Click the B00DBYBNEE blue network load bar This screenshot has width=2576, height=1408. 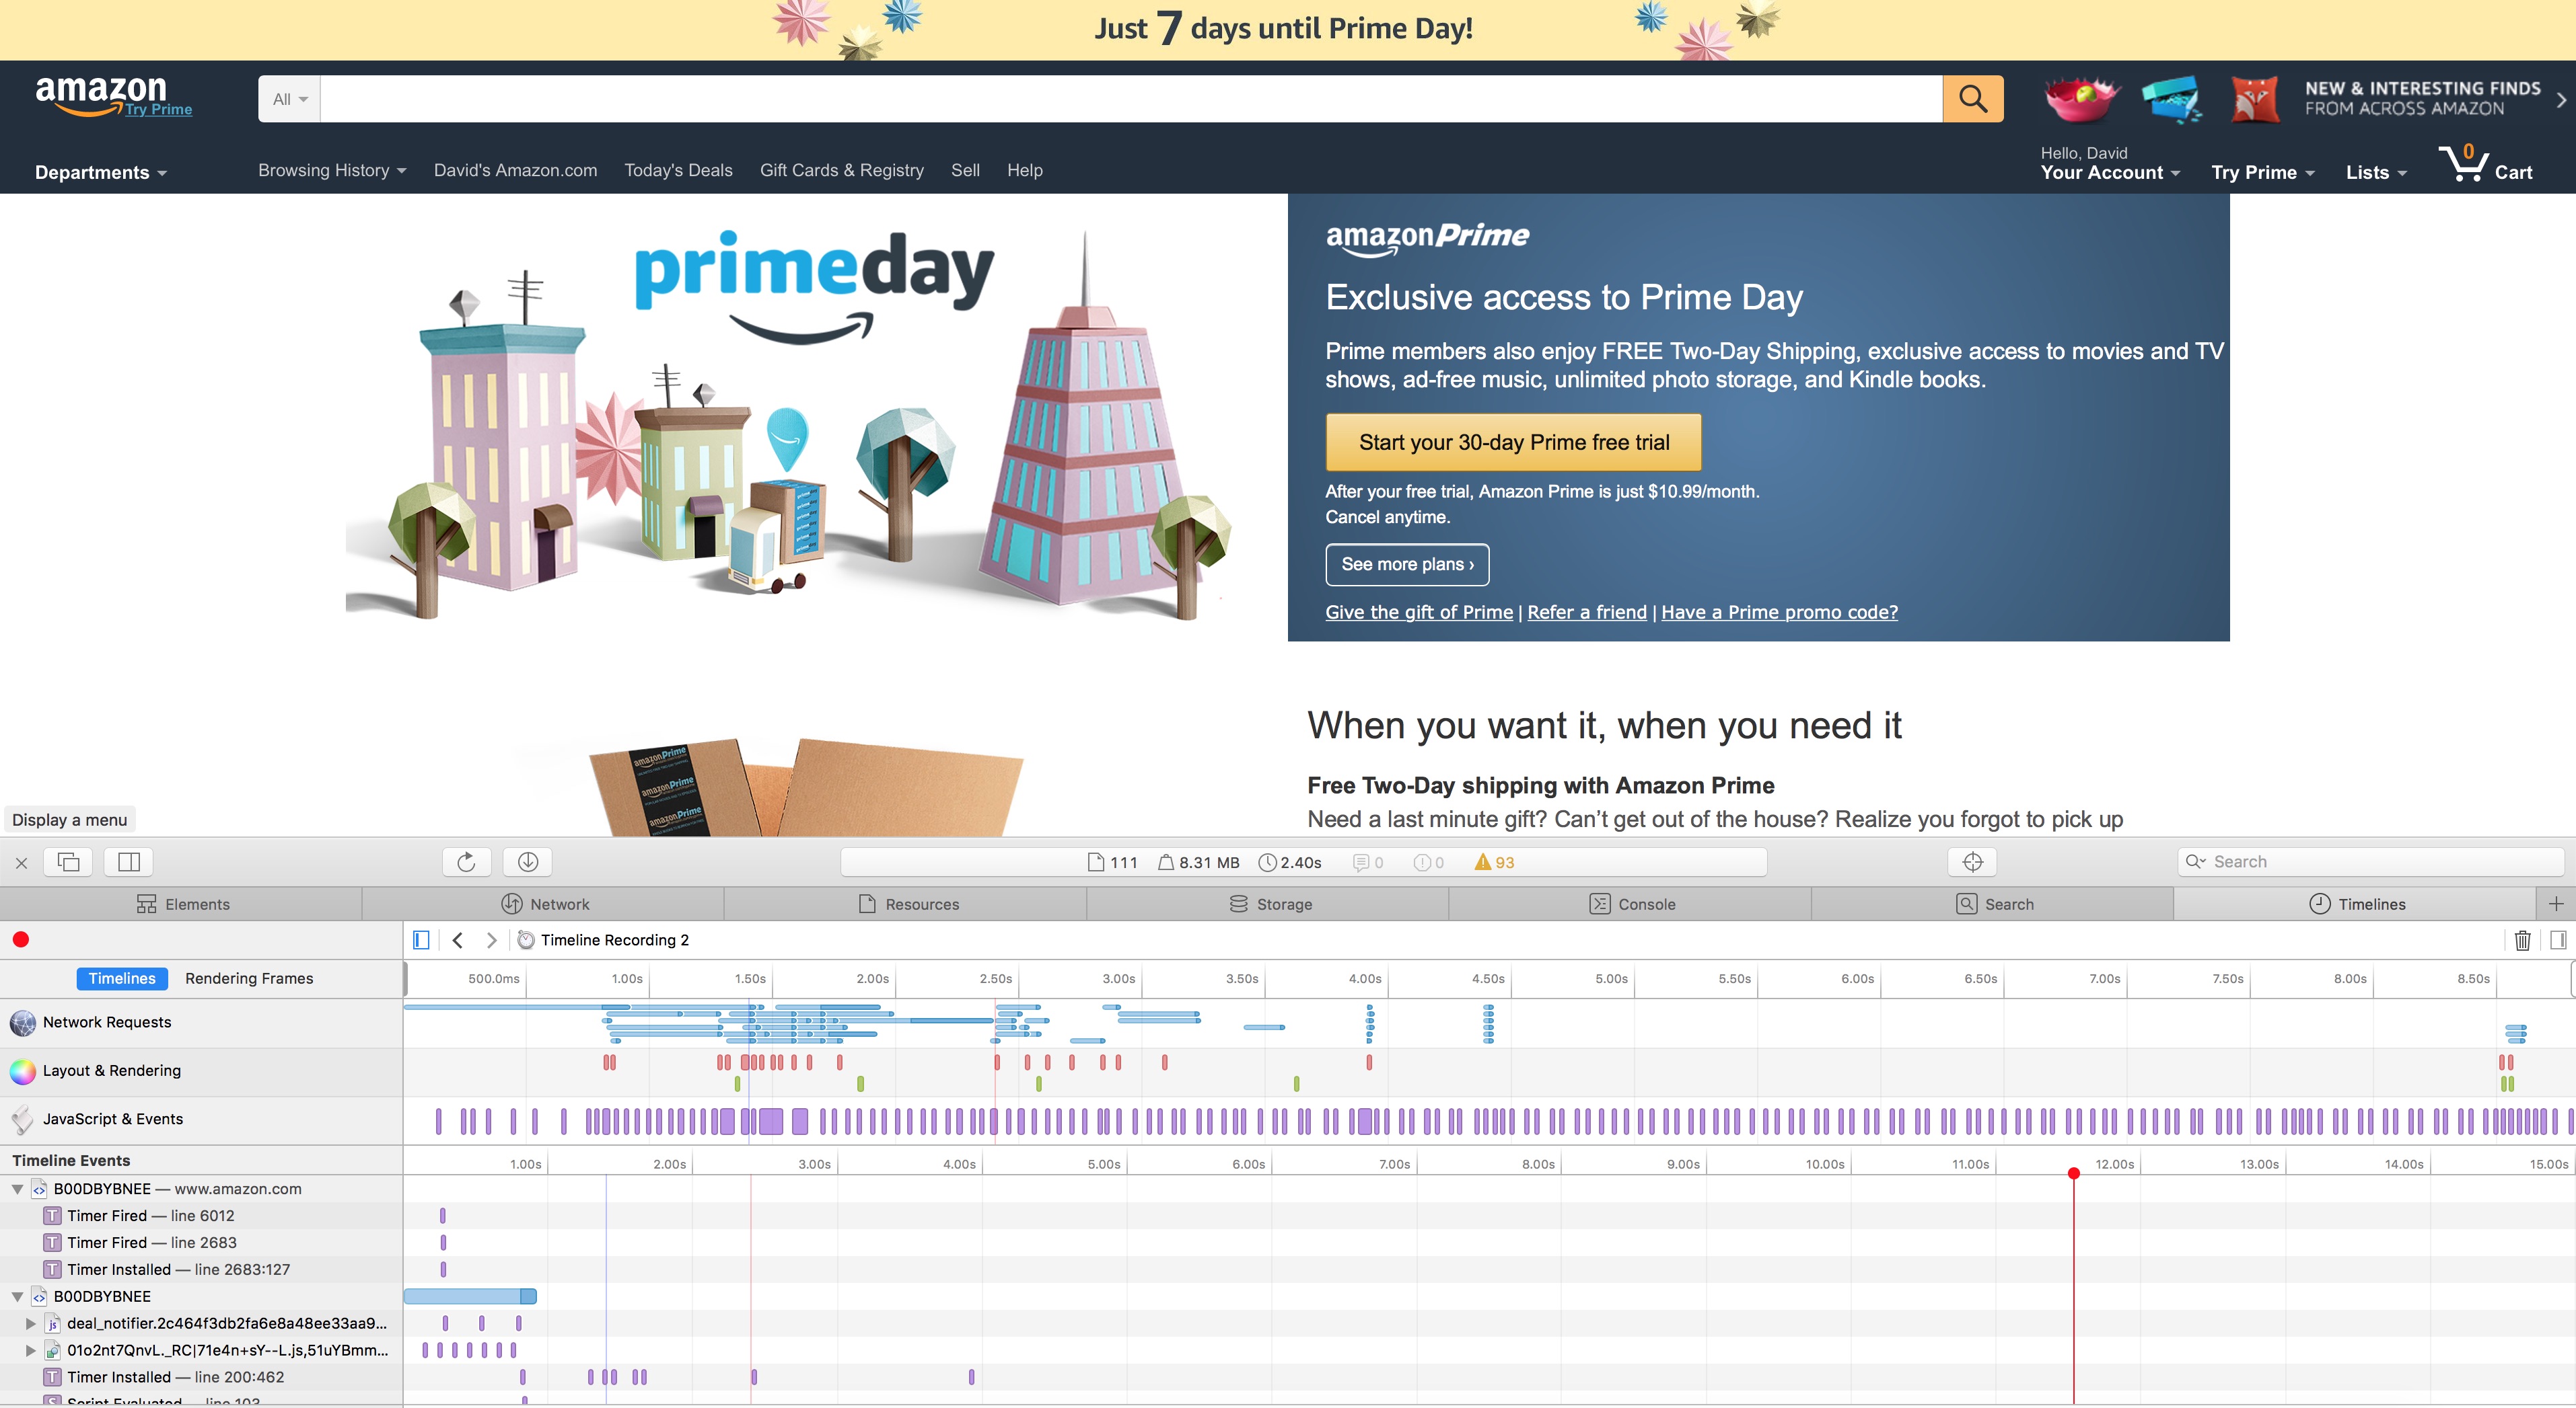point(470,1296)
